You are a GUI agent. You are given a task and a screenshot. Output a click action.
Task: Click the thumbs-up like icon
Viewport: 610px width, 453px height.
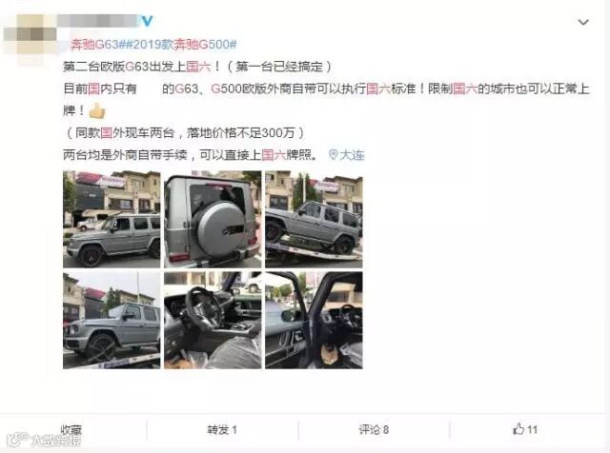518,429
